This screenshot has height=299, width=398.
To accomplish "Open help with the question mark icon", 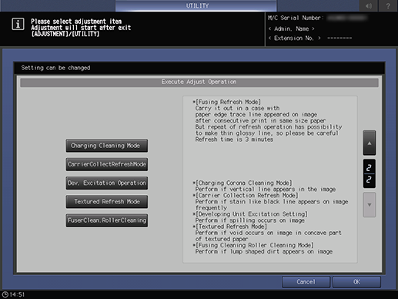I will coord(388,5).
